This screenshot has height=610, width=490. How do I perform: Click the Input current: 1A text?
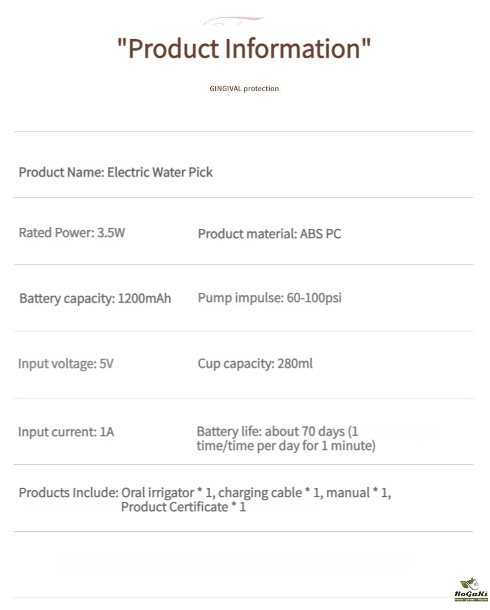66,432
